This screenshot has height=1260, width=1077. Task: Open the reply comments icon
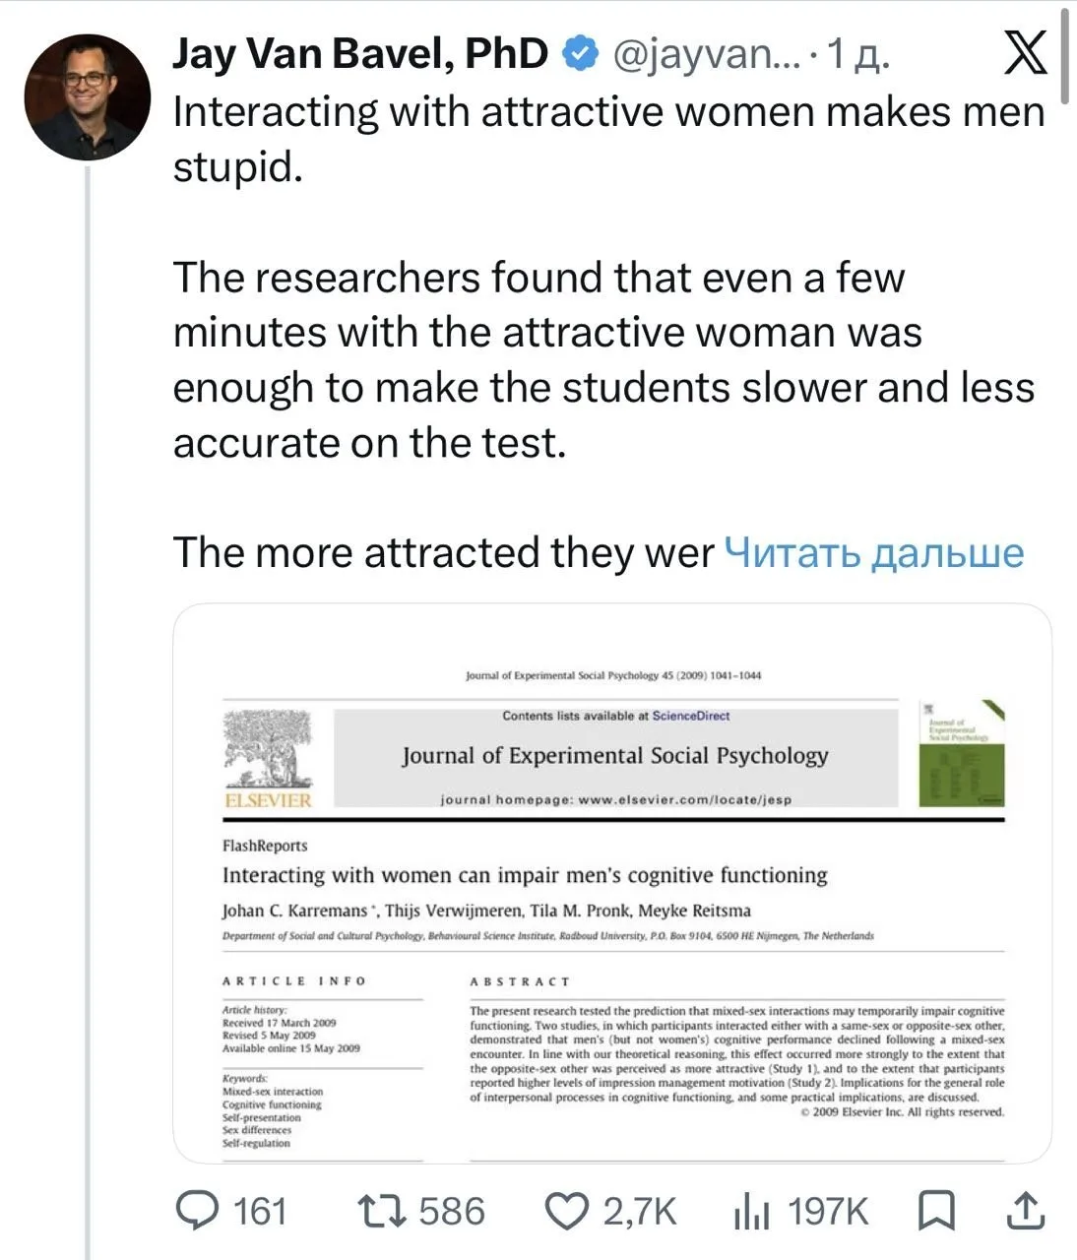197,1211
